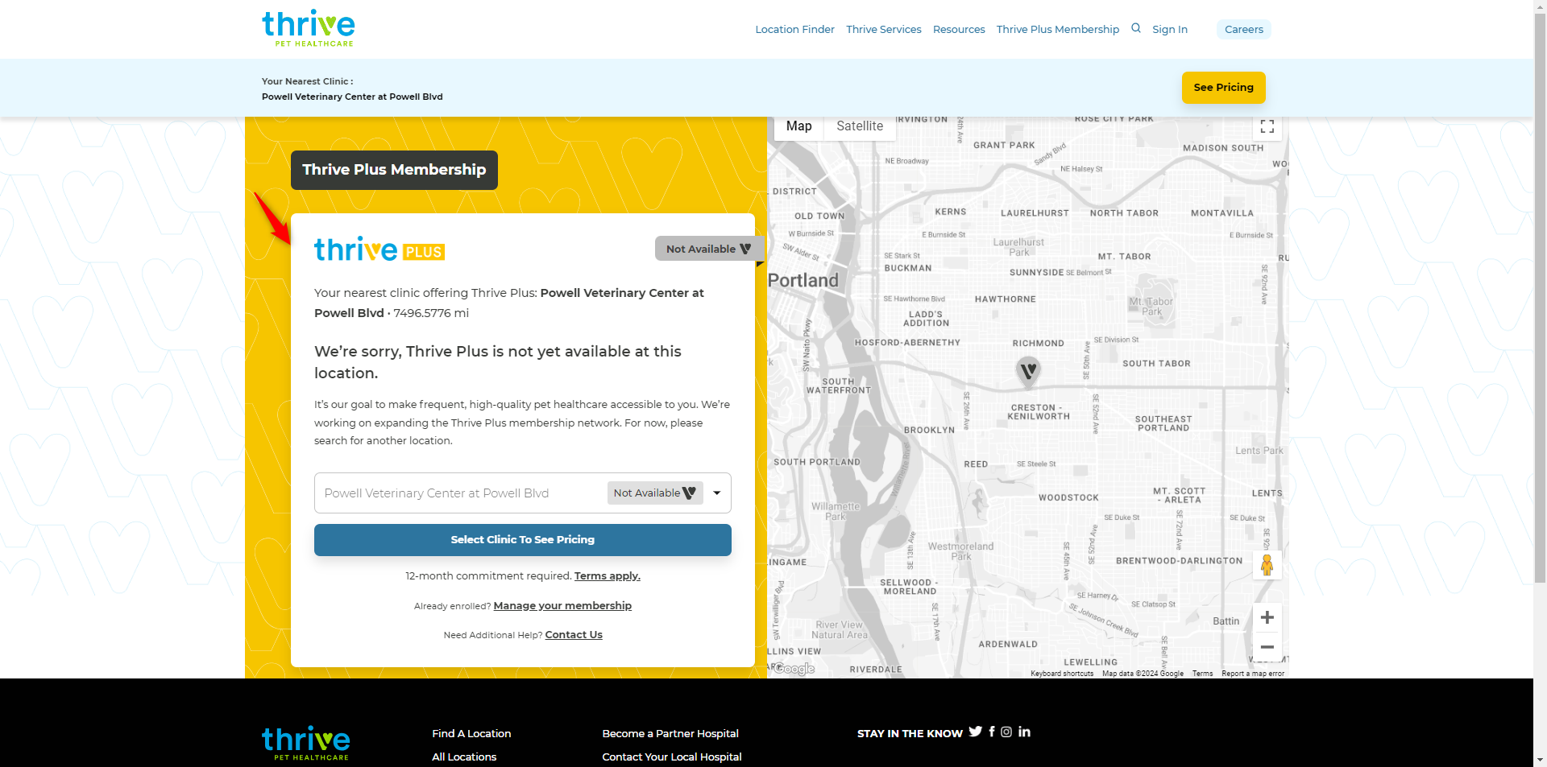Open the Resources menu

click(x=959, y=30)
